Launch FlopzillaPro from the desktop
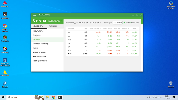 click(x=5, y=39)
